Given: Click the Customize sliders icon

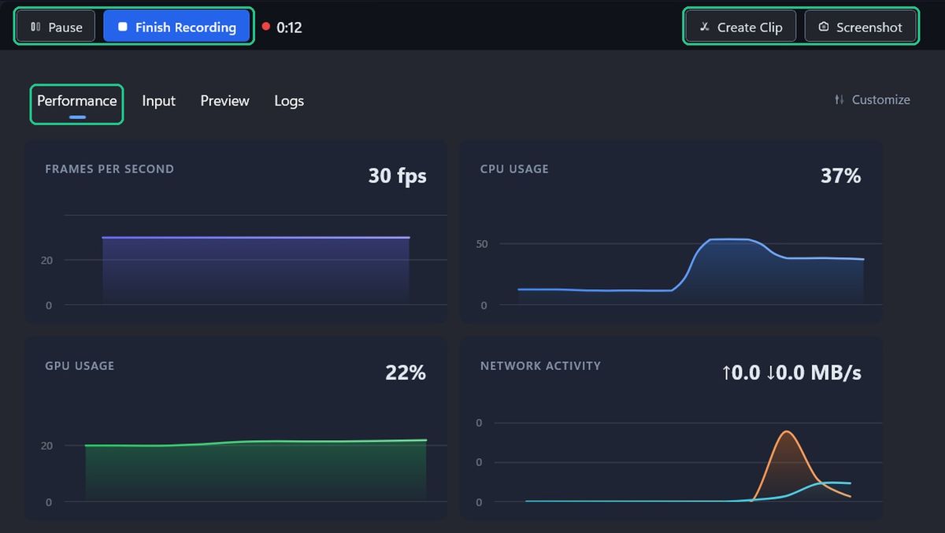Looking at the screenshot, I should pyautogui.click(x=839, y=100).
